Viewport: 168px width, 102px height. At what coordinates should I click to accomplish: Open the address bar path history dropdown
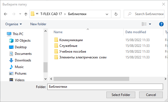(x=107, y=14)
